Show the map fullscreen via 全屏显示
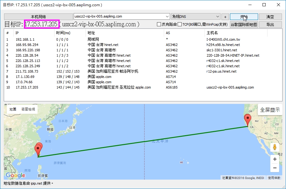 pyautogui.click(x=270, y=110)
